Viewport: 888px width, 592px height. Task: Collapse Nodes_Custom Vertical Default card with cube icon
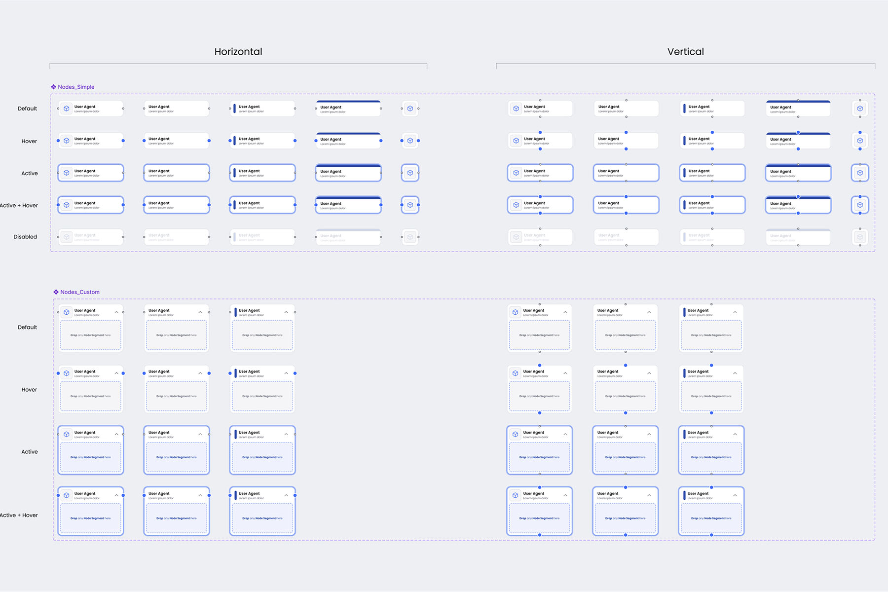565,312
